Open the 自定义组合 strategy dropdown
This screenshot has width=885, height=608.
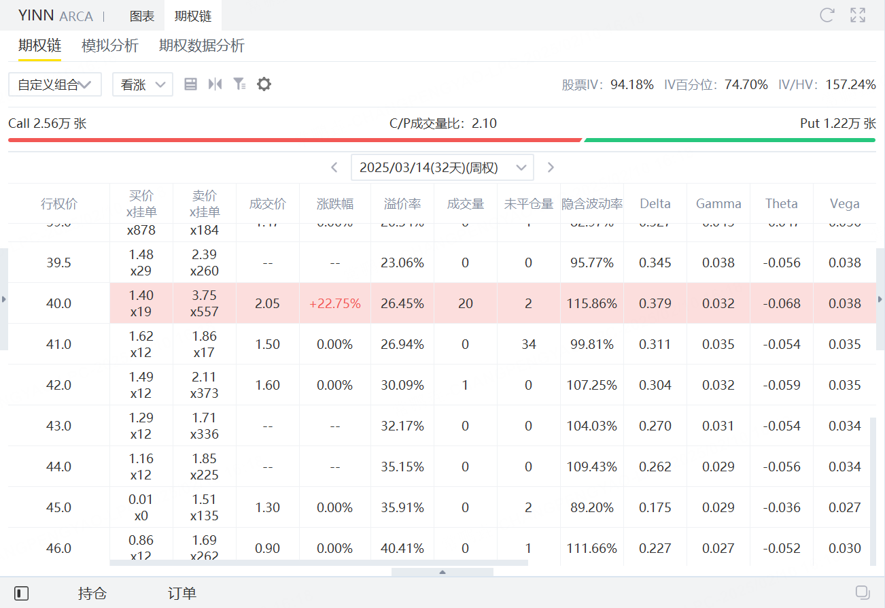[x=55, y=84]
